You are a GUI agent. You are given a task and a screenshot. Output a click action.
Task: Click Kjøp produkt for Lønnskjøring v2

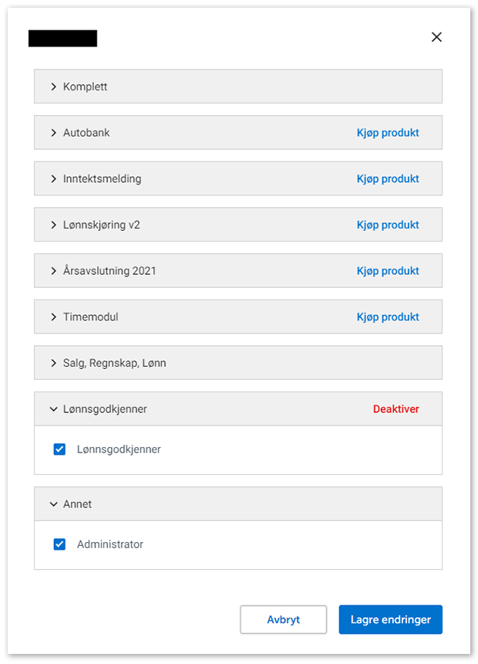pos(388,225)
